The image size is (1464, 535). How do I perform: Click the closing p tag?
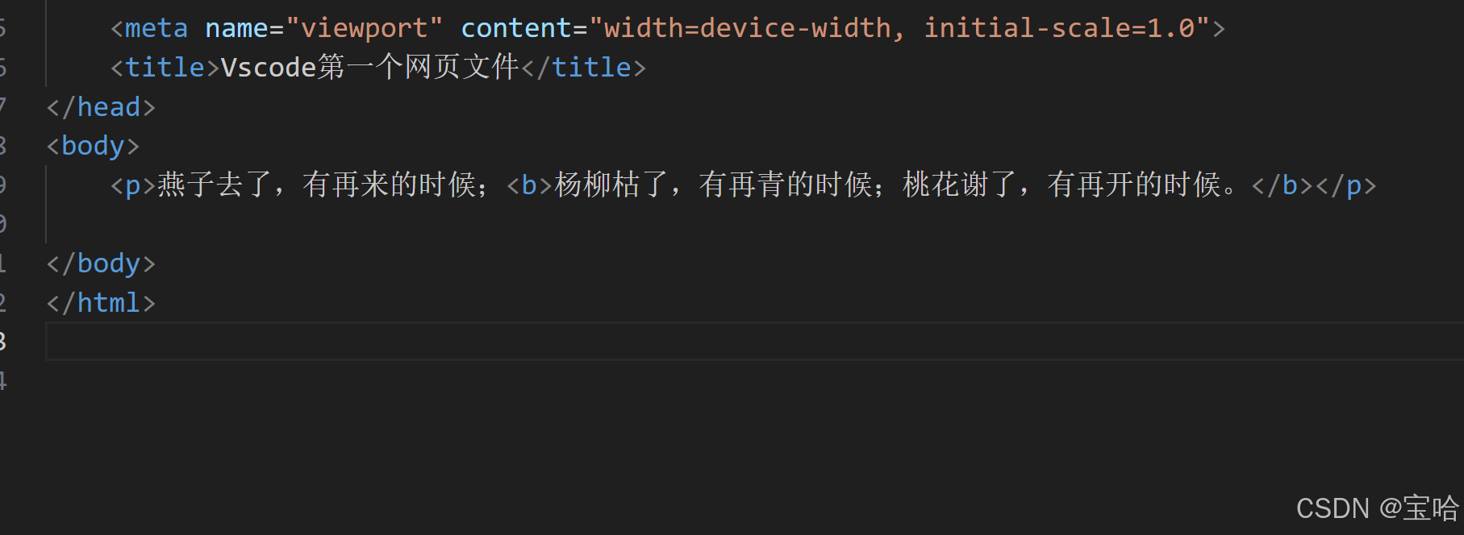[1346, 185]
